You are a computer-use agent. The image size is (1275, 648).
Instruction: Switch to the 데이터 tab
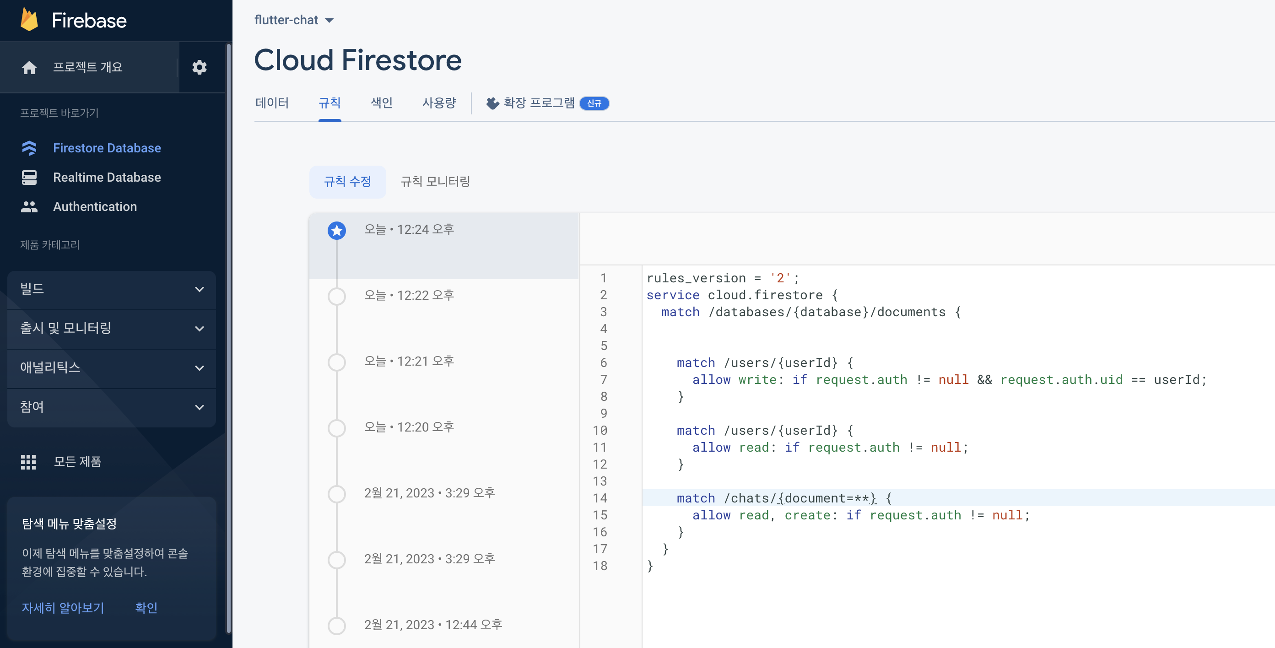(x=272, y=103)
